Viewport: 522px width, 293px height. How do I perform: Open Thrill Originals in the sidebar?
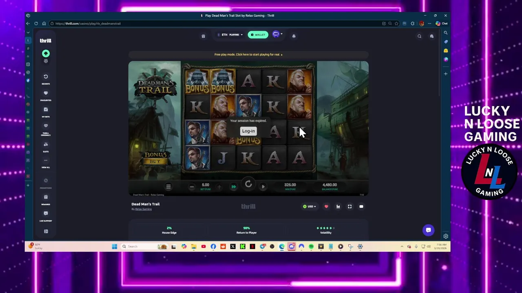pos(46,129)
